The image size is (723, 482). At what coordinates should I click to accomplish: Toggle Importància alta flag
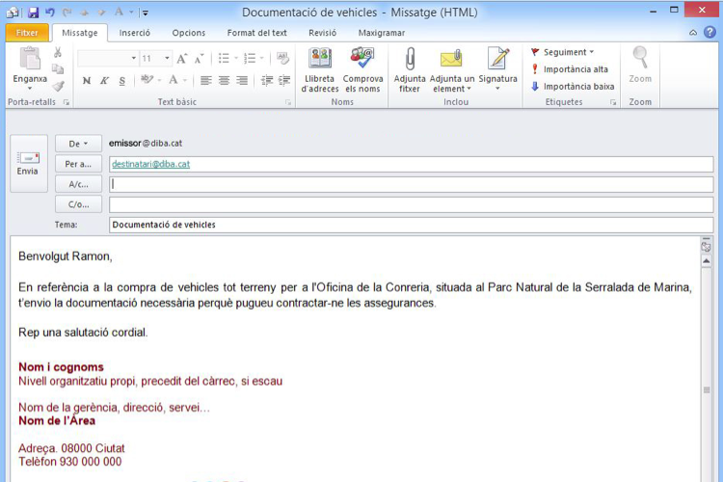pos(575,69)
